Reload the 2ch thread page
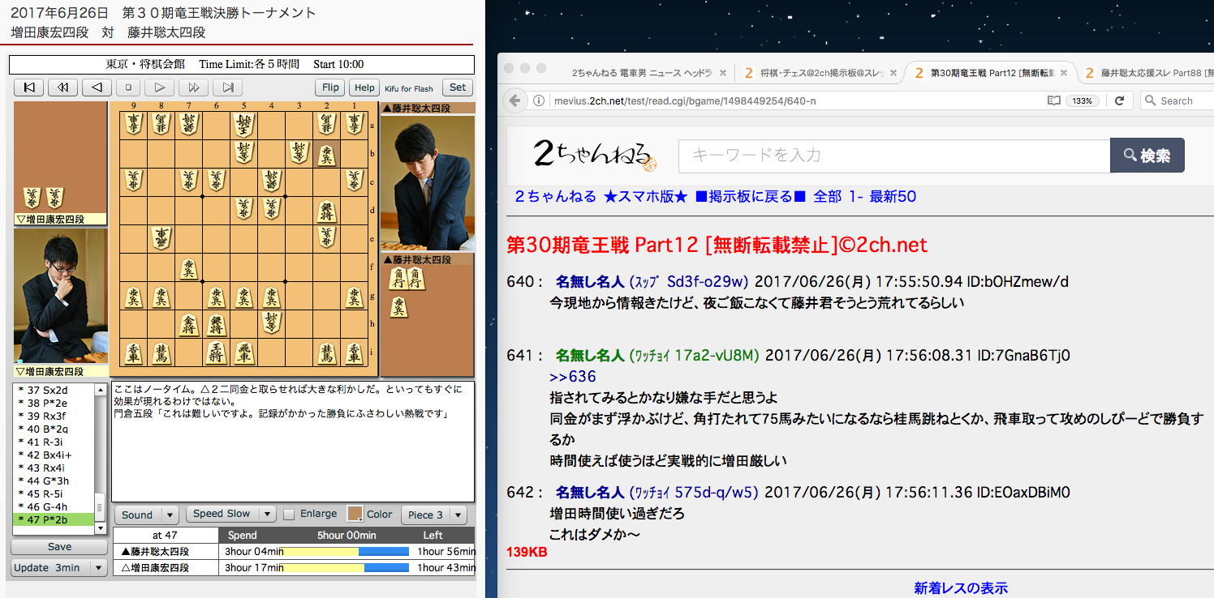This screenshot has width=1214, height=598. pos(1119,100)
